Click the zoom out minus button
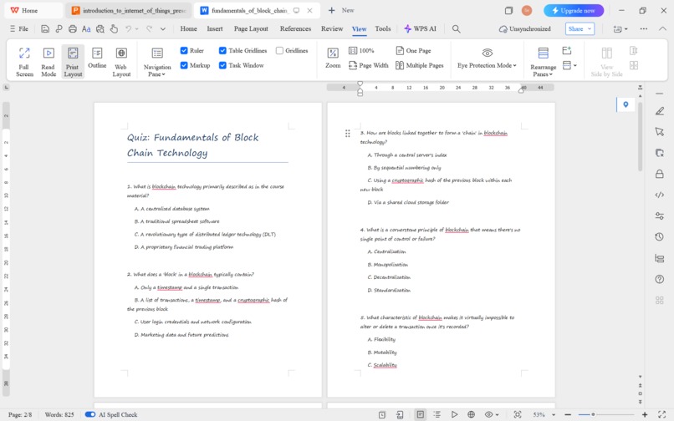The height and width of the screenshot is (421, 674). pos(568,414)
